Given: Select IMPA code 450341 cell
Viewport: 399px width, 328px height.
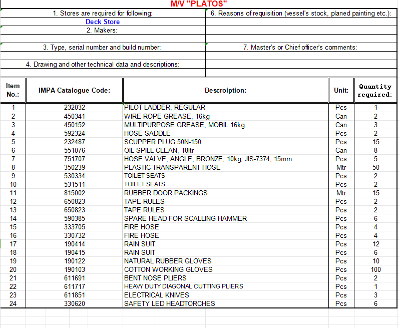Looking at the screenshot, I should coord(75,116).
